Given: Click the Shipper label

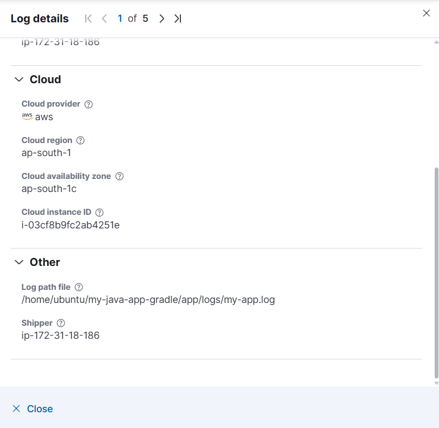Looking at the screenshot, I should (x=37, y=323).
